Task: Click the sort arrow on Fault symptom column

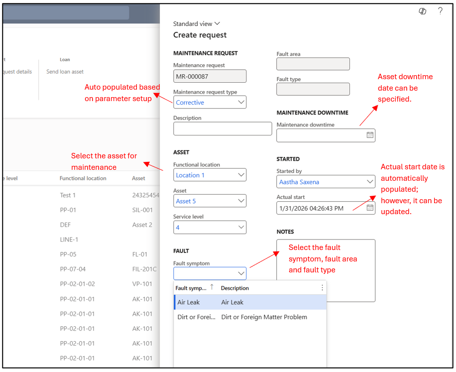Action: tap(212, 287)
